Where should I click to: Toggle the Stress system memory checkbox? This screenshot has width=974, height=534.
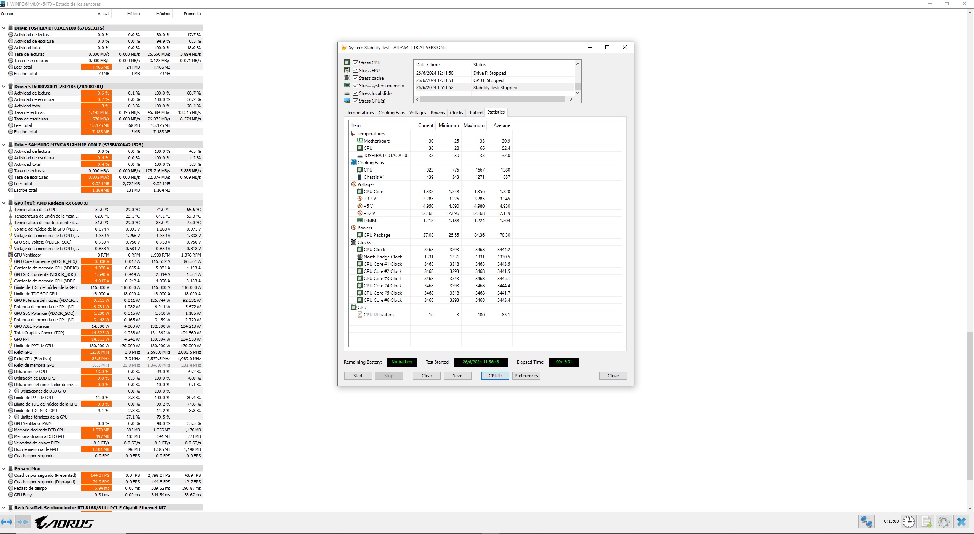[x=355, y=85]
